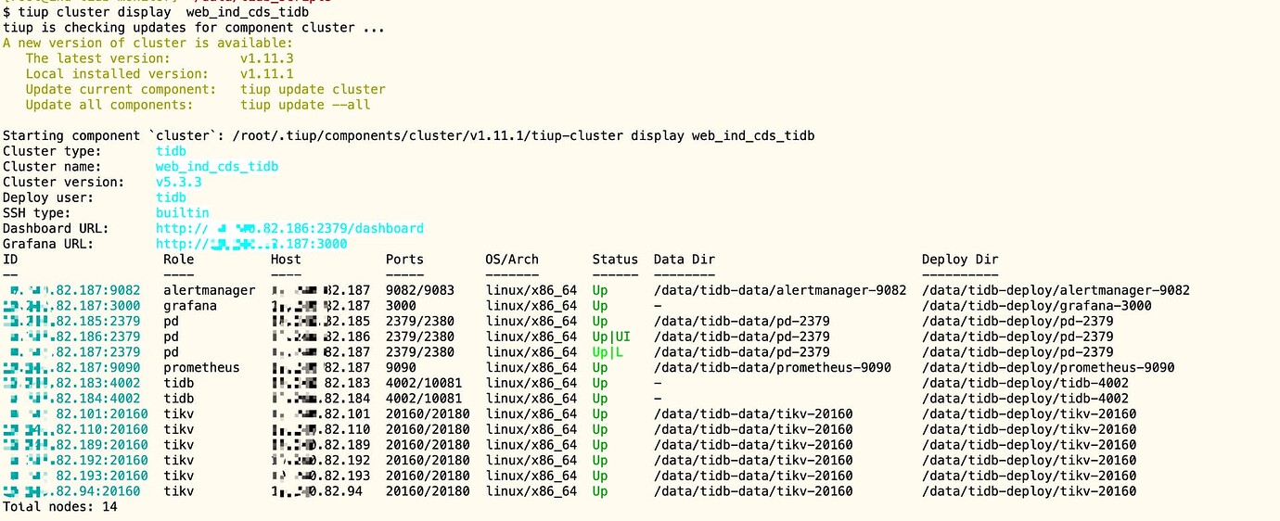Viewport: 1280px width, 521px height.
Task: Click the 'Ports' column header
Action: tap(404, 260)
